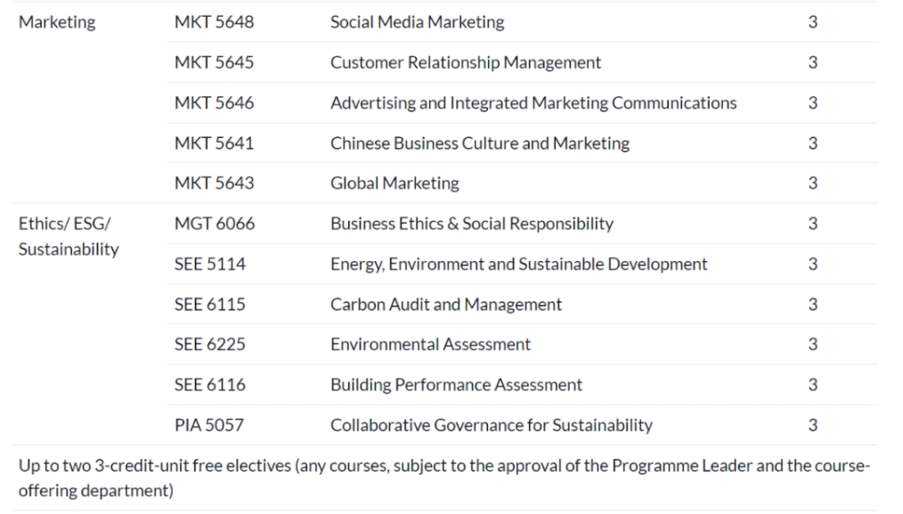Click the MKT 5648 course code
The width and height of the screenshot is (903, 514).
pyautogui.click(x=215, y=22)
